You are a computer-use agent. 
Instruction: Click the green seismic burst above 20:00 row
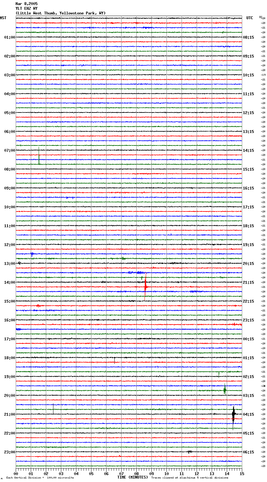point(225,390)
